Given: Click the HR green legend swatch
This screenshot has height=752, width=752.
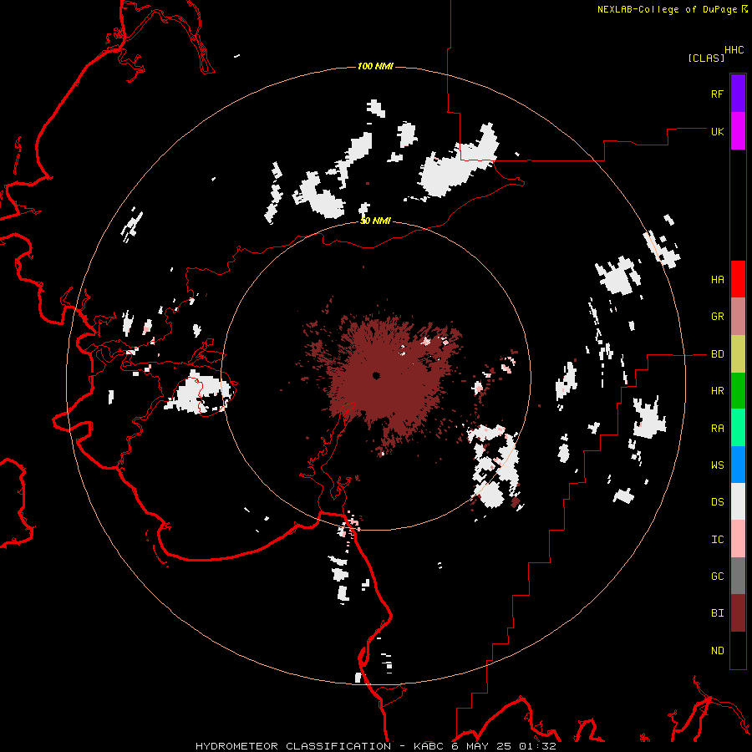Looking at the screenshot, I should (738, 391).
